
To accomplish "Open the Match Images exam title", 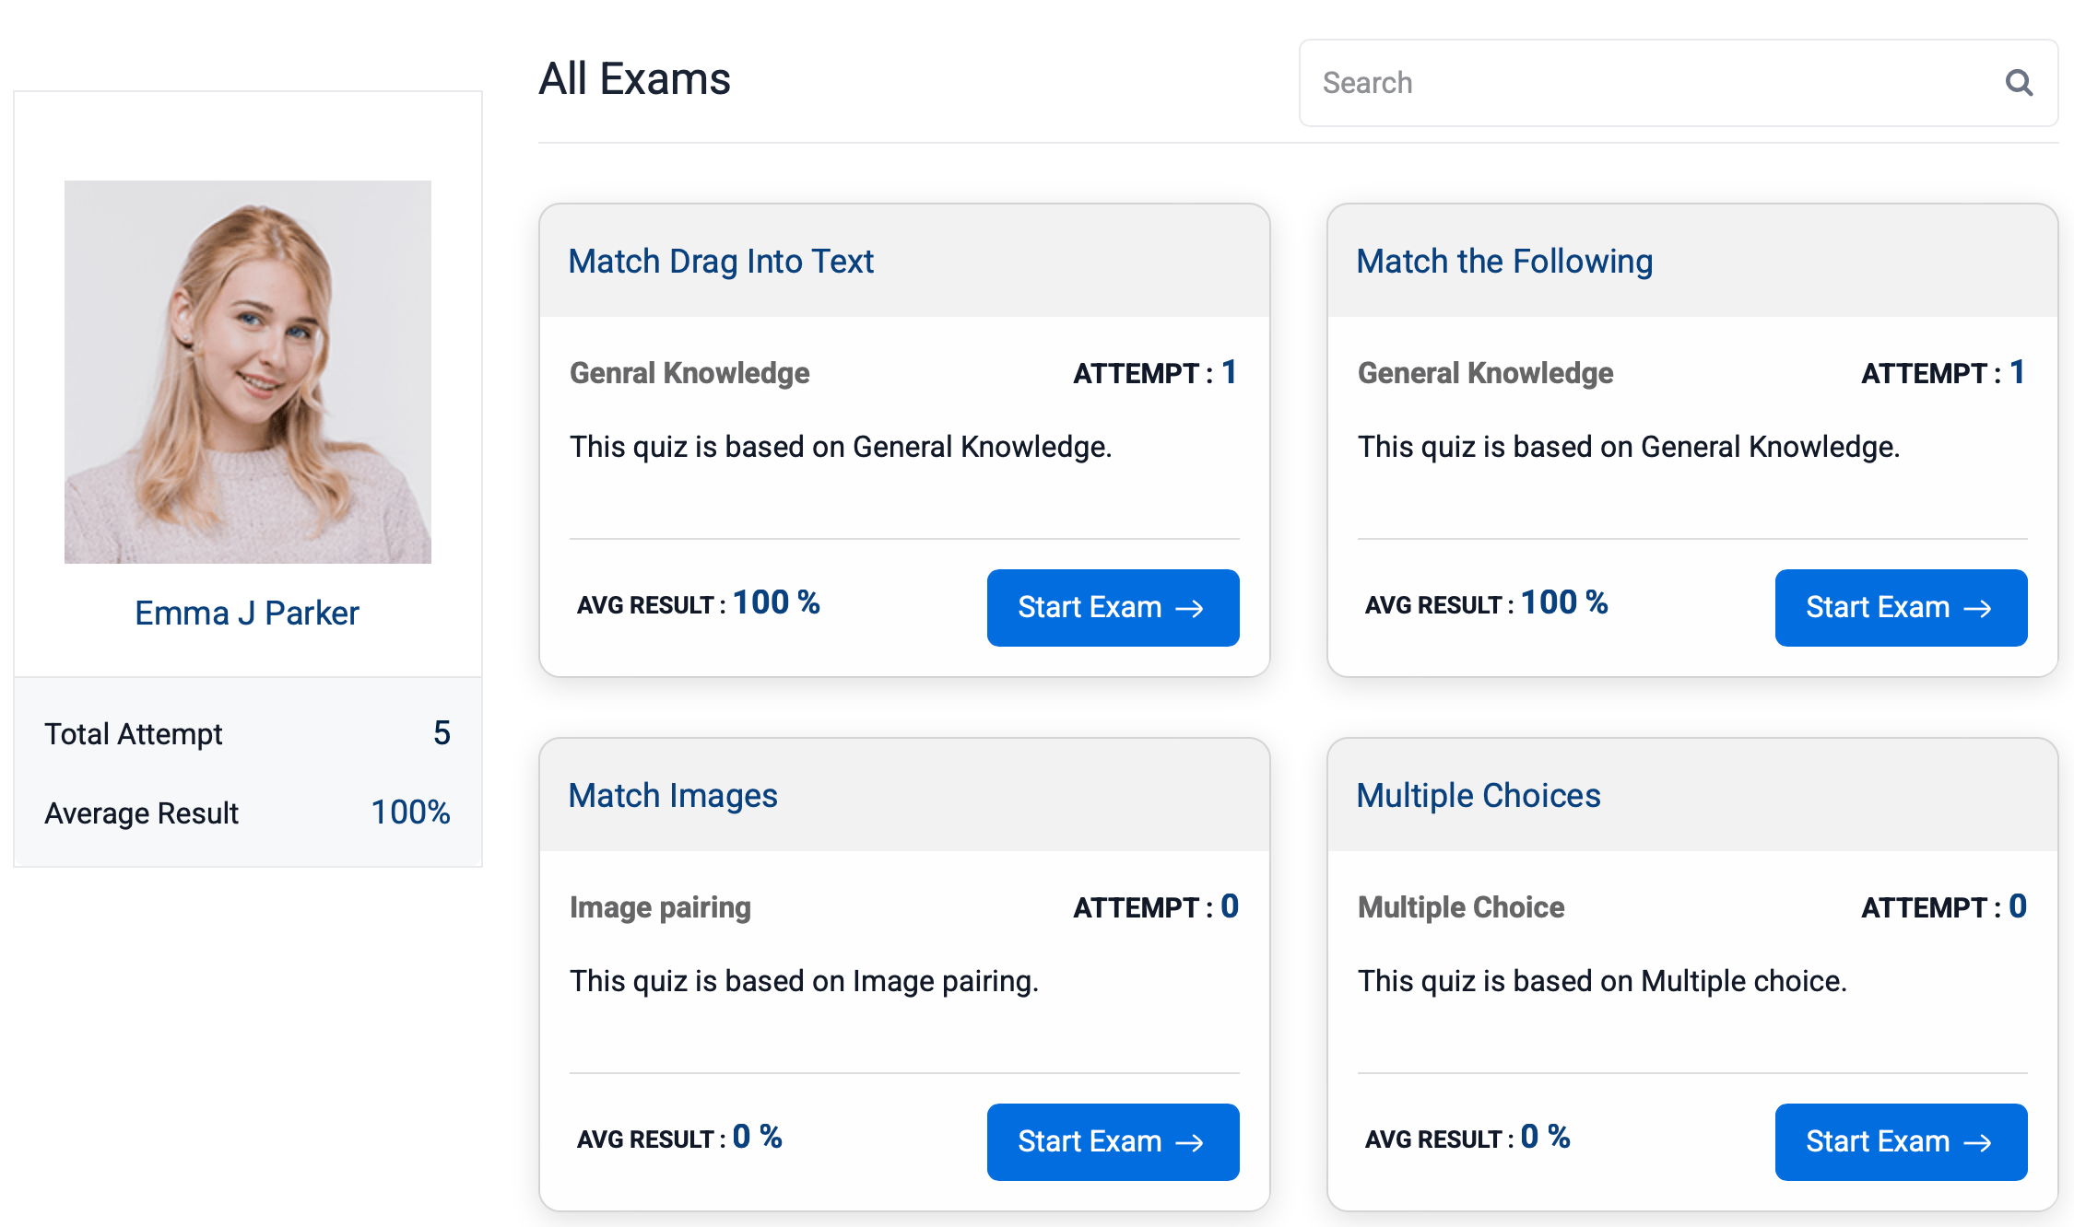I will click(672, 795).
